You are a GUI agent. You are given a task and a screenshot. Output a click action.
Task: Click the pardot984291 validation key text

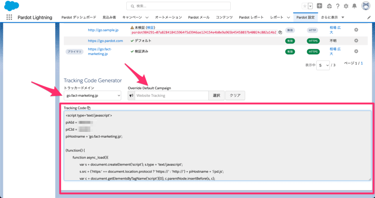click(204, 33)
